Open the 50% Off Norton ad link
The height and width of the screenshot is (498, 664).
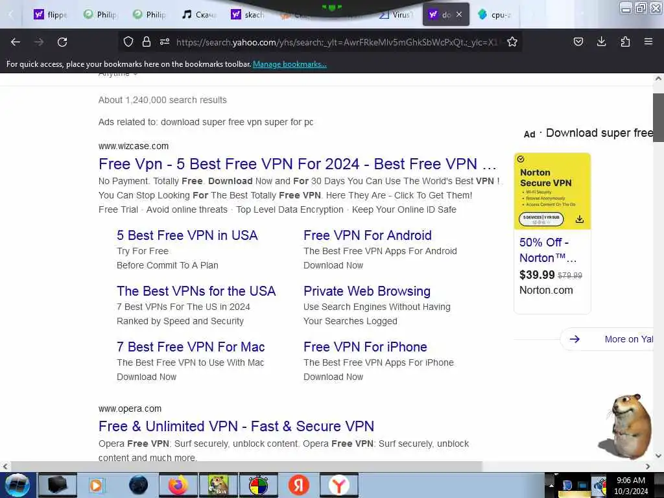[x=548, y=250]
